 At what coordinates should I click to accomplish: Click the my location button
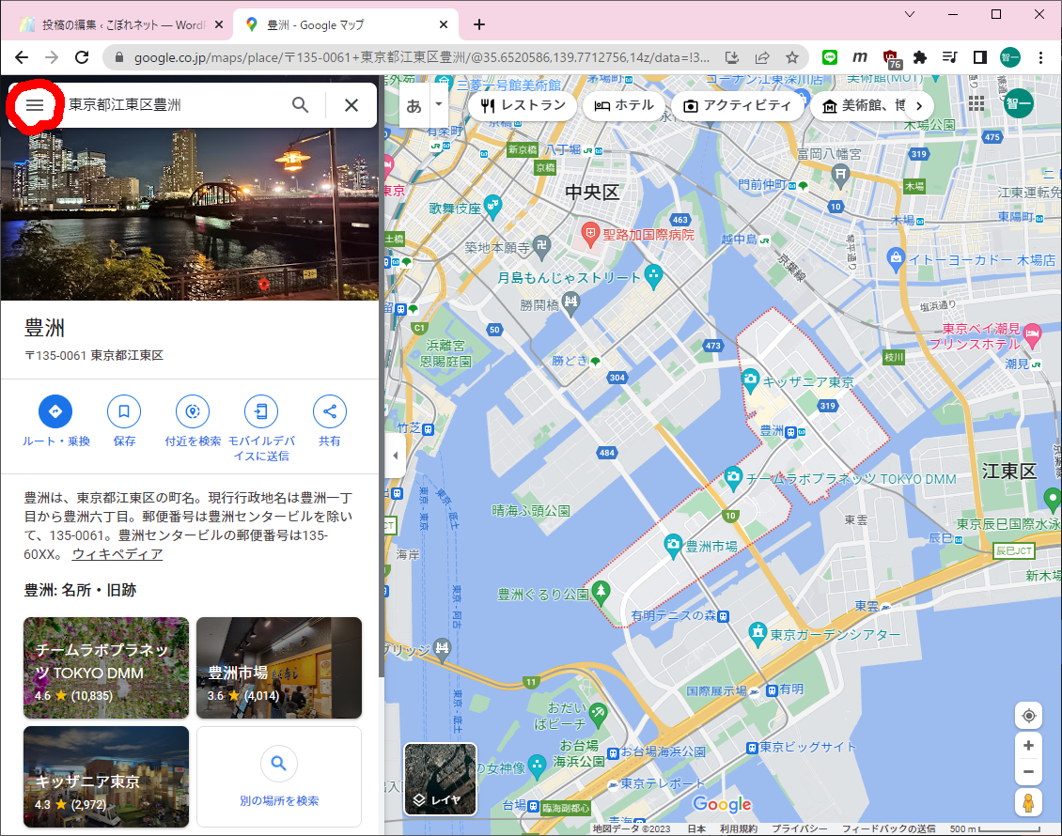[x=1028, y=716]
